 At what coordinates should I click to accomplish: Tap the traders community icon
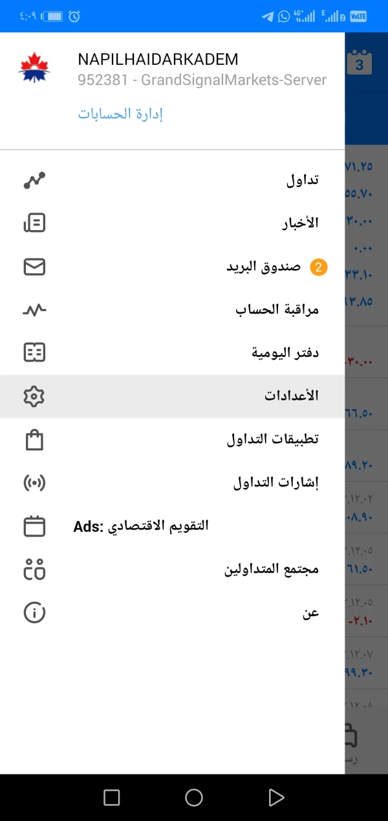click(x=34, y=569)
